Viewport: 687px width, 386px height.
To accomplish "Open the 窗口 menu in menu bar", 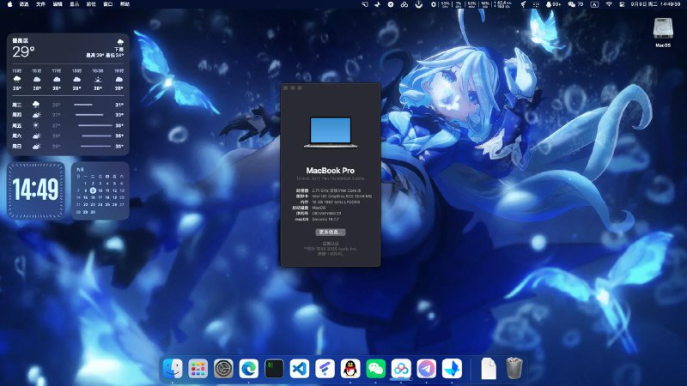I will [108, 4].
